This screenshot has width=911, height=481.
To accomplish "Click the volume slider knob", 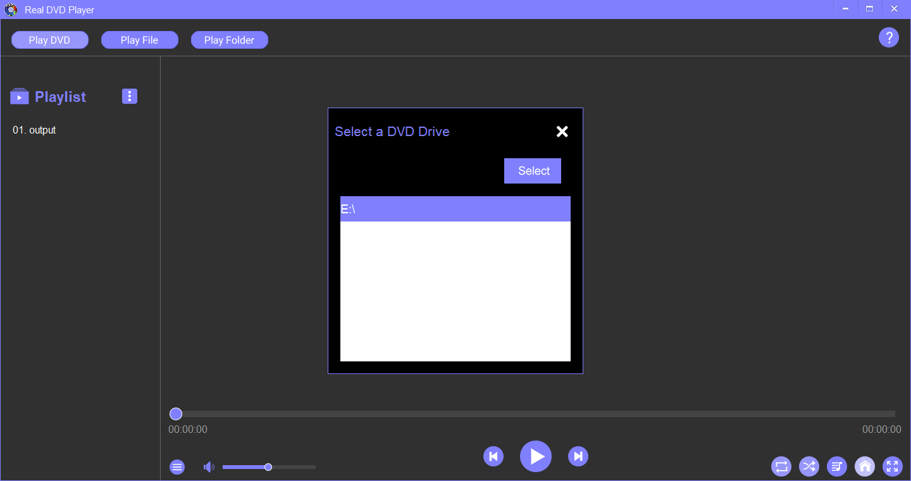I will tap(268, 467).
